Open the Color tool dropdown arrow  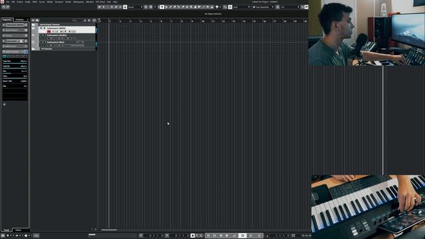[220, 7]
